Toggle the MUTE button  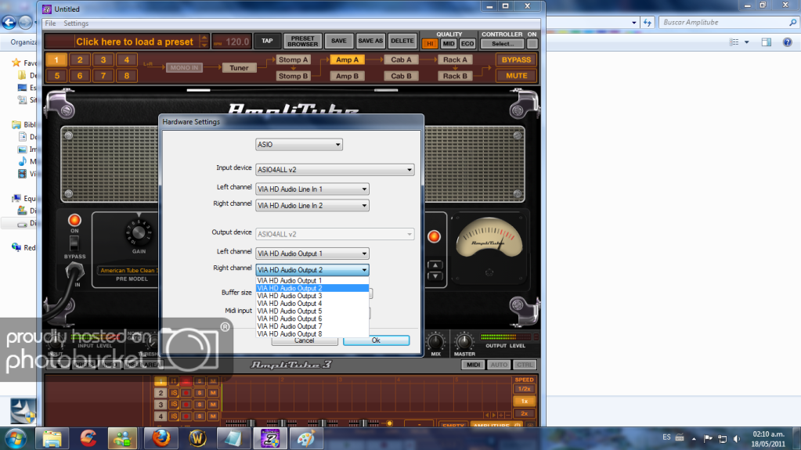pos(516,76)
